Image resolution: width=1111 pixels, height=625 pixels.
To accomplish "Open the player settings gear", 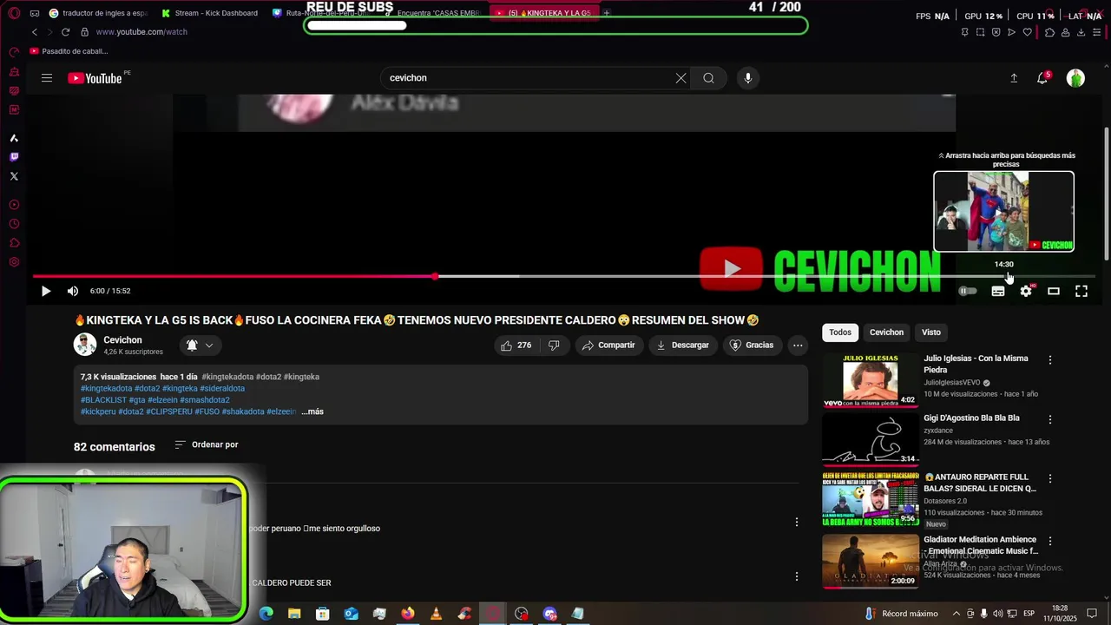I will 1026,291.
